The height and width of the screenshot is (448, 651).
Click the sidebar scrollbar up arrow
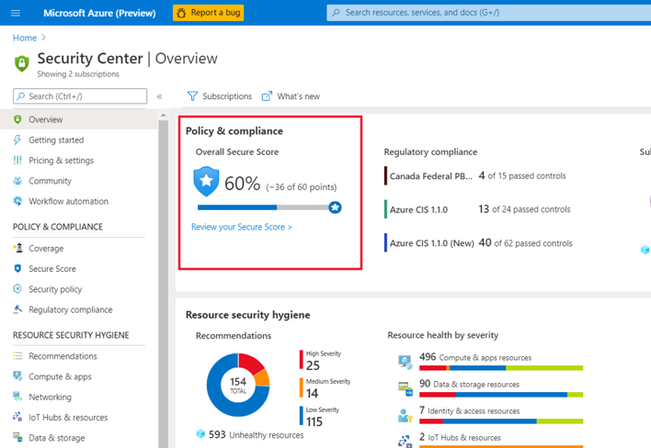coord(163,115)
